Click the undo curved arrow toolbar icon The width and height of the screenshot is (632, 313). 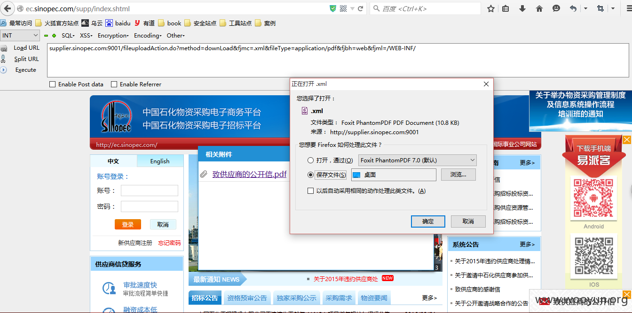[573, 8]
